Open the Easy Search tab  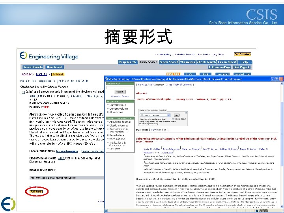pos(127,62)
